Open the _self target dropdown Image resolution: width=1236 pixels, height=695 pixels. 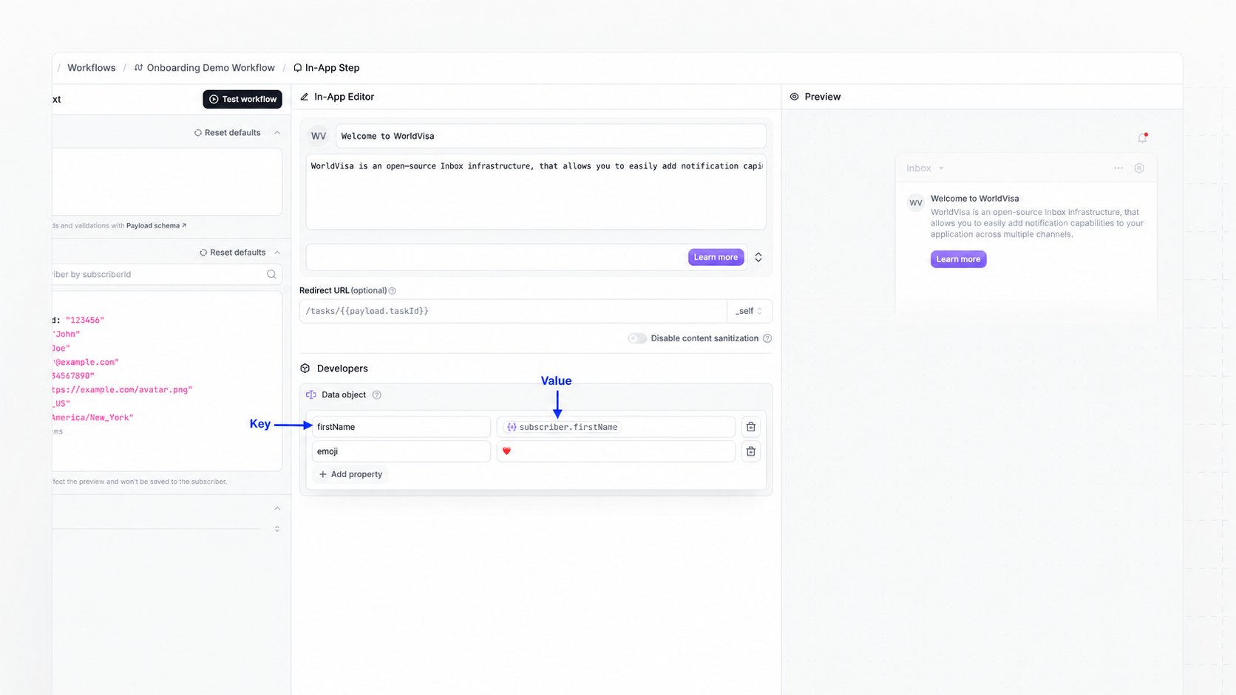(x=750, y=311)
